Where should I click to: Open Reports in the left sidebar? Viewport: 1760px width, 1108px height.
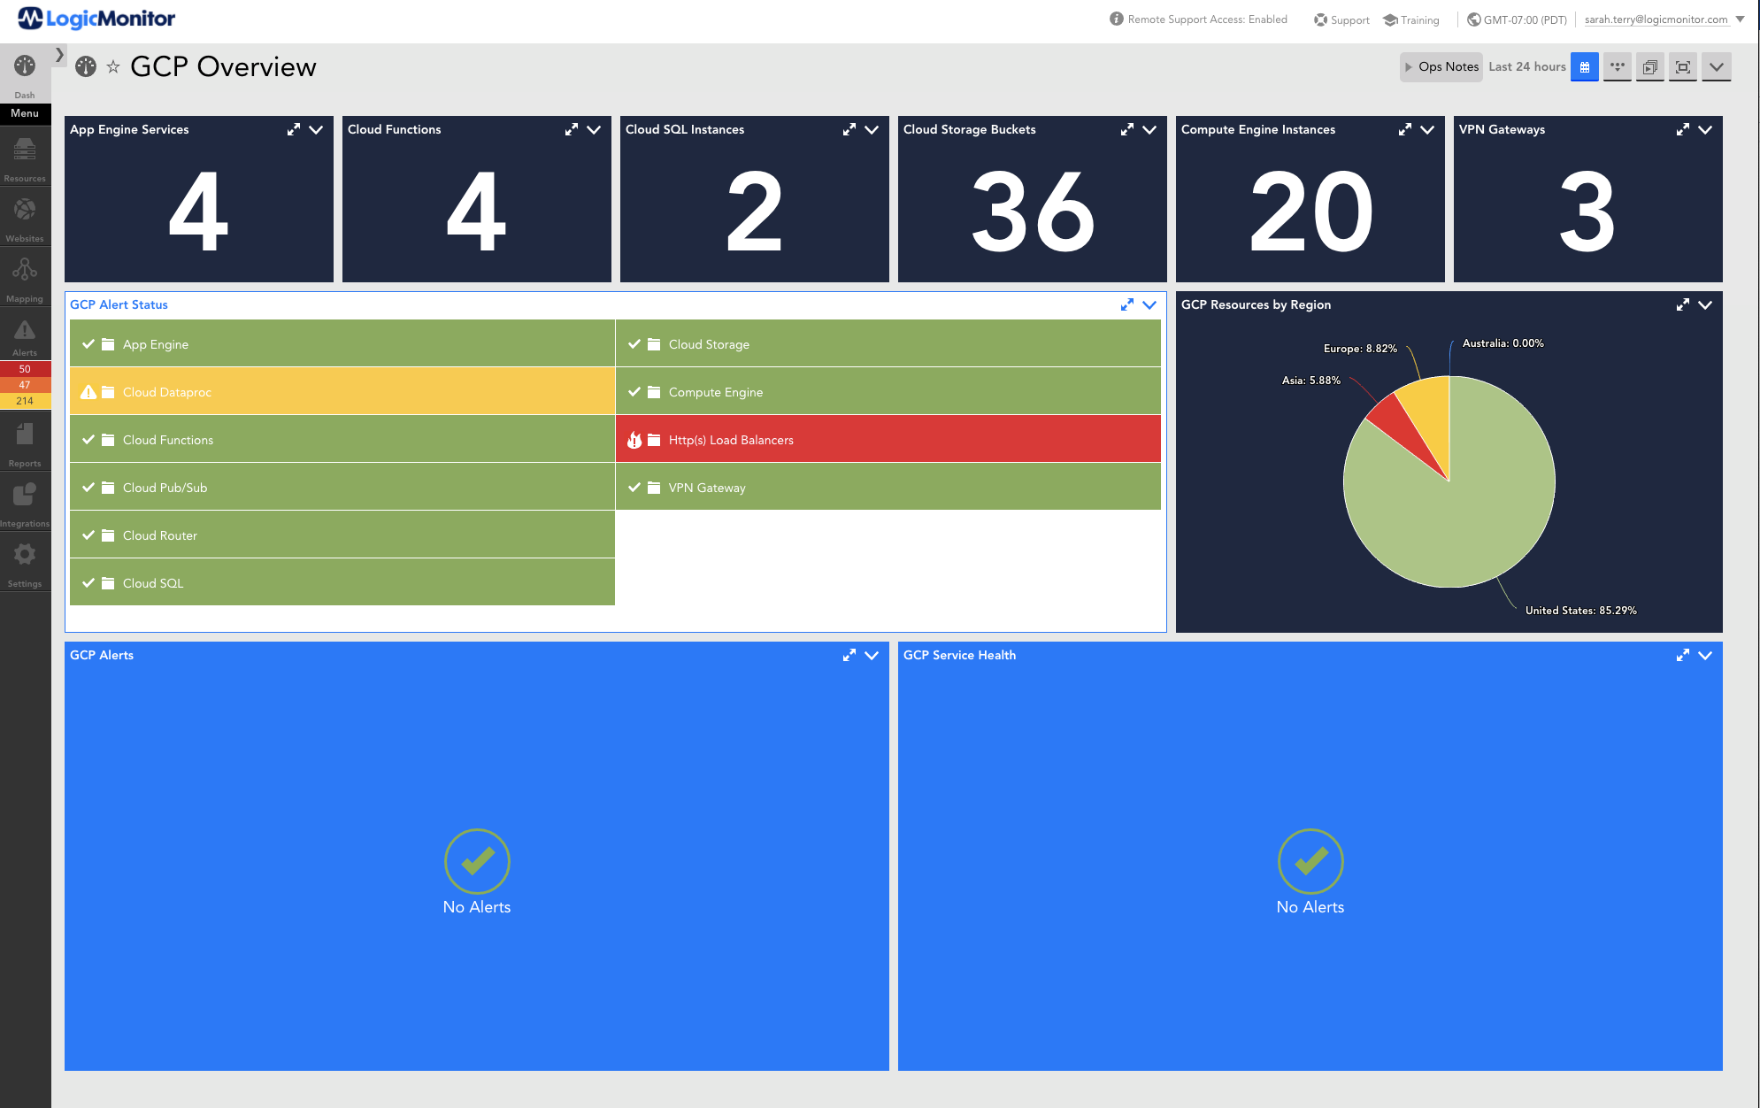25,444
